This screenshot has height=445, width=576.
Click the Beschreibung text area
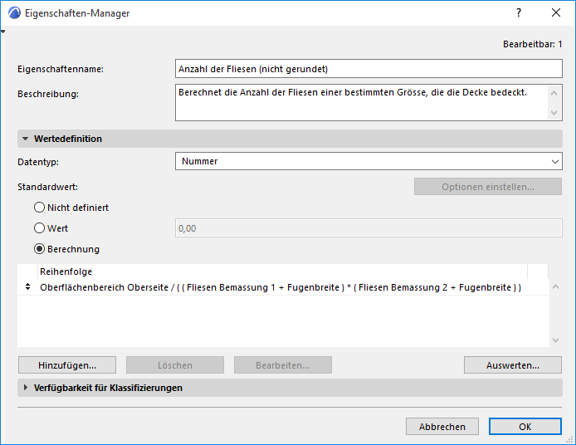(362, 102)
